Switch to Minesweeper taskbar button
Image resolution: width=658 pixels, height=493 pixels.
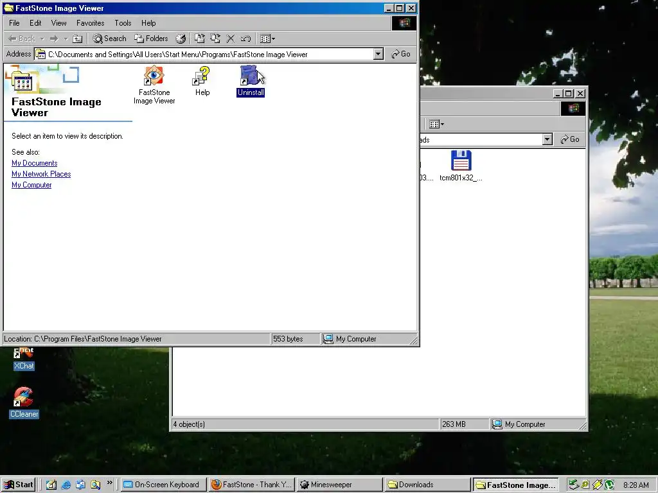click(339, 485)
